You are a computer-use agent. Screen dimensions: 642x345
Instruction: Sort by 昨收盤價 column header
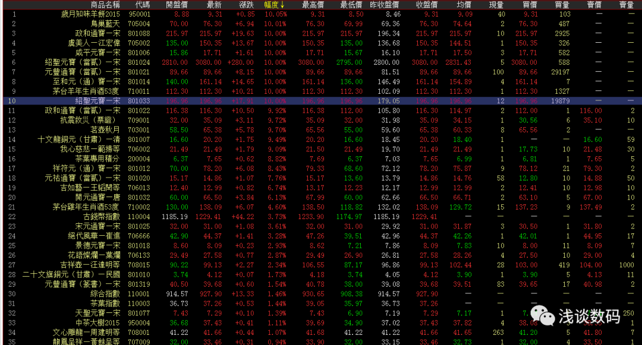coord(384,5)
